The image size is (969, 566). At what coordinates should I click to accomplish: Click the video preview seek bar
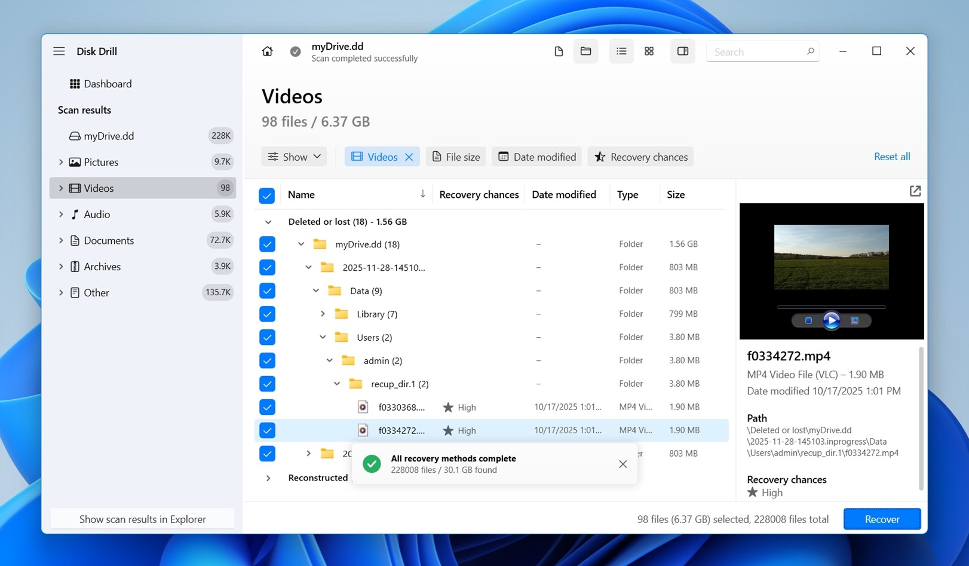pyautogui.click(x=831, y=307)
